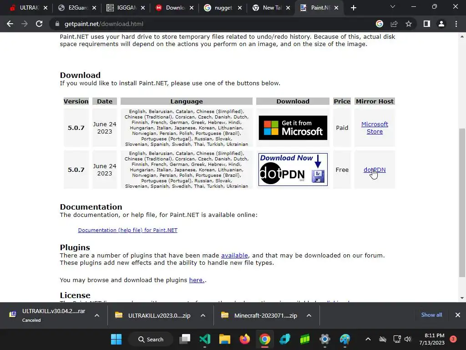This screenshot has height=350, width=466.
Task: Click the network tray icon
Action: [x=397, y=339]
